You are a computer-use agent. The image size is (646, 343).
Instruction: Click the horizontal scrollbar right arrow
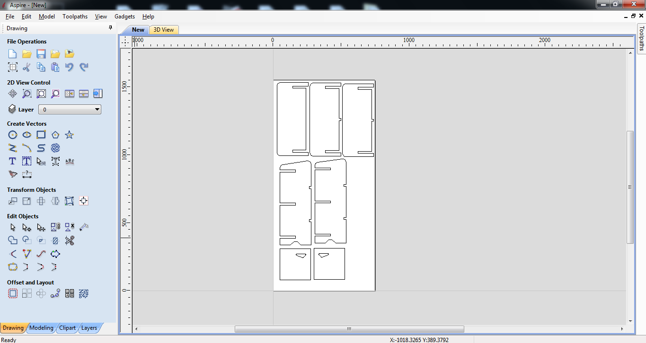[622, 329]
